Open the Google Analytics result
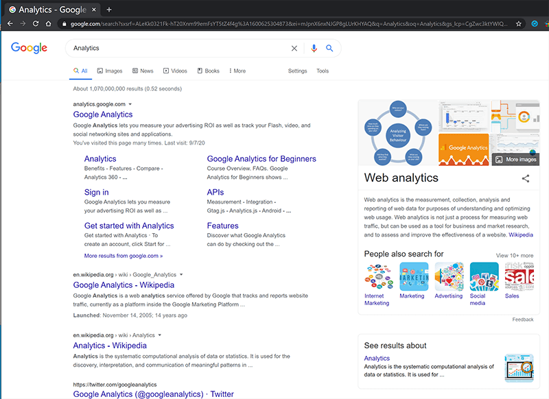The image size is (549, 399). click(102, 114)
